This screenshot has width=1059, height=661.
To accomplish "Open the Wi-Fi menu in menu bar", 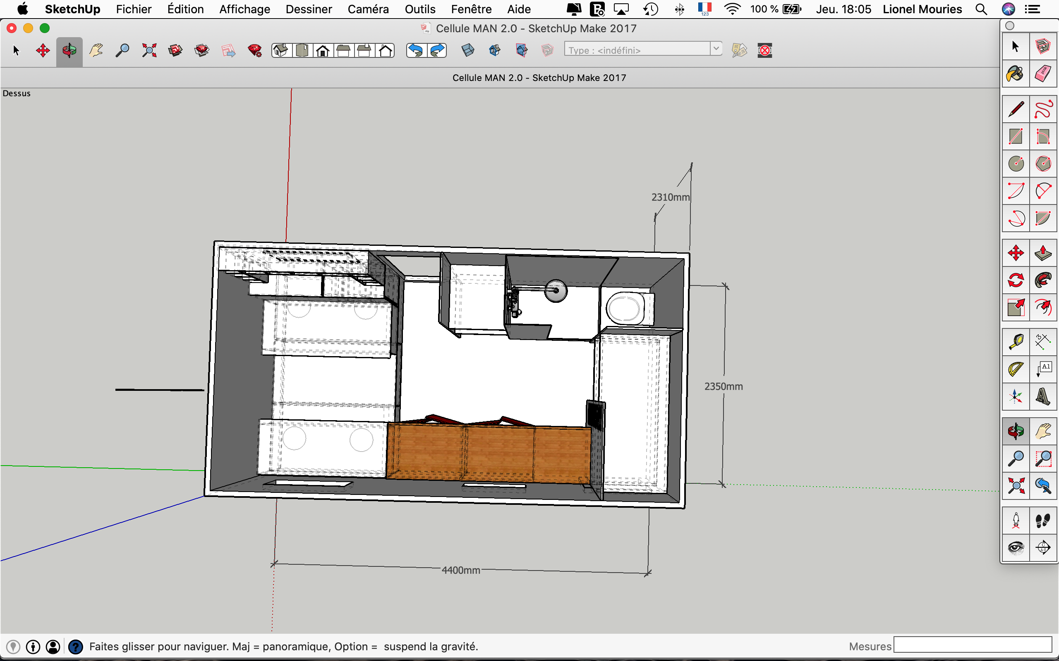I will tap(732, 9).
